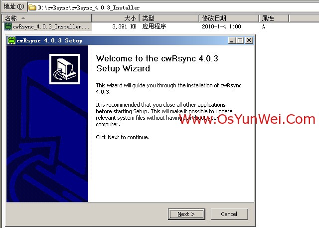Sort files by the 类型 column header

(x=169, y=18)
